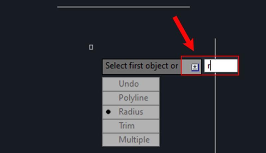Select the Trim option
This screenshot has width=266, height=153.
click(127, 126)
